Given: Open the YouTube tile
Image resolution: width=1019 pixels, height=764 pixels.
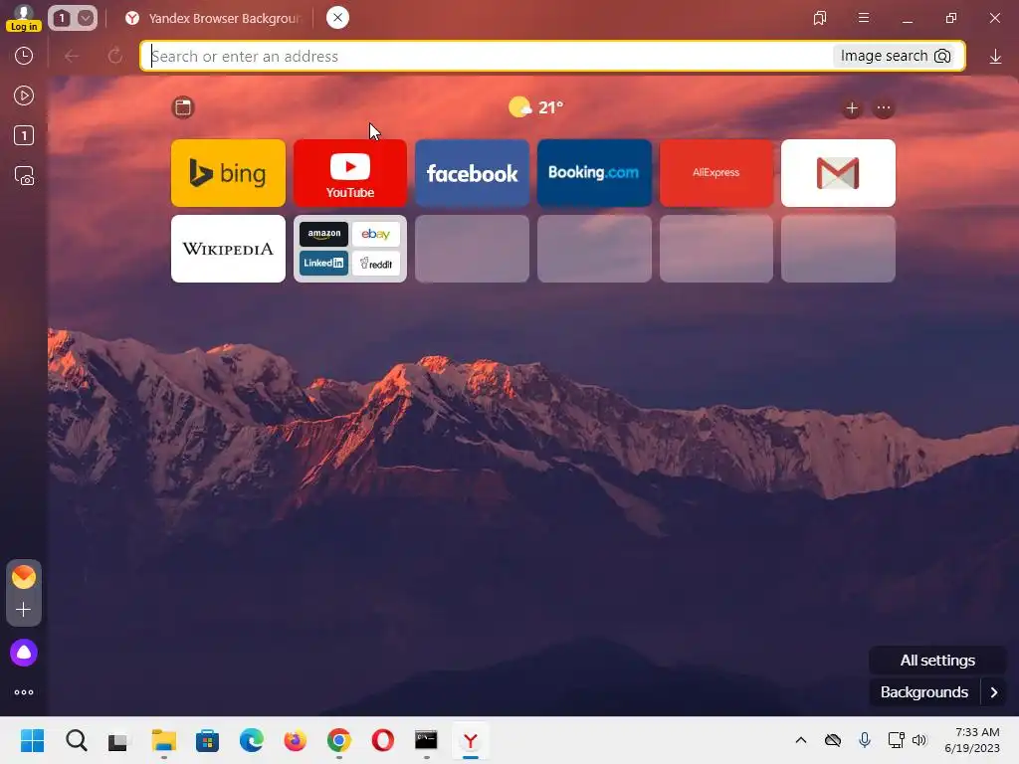Looking at the screenshot, I should click(x=350, y=173).
